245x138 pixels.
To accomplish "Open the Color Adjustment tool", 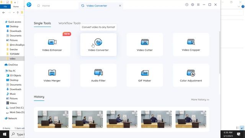I will [x=191, y=75].
